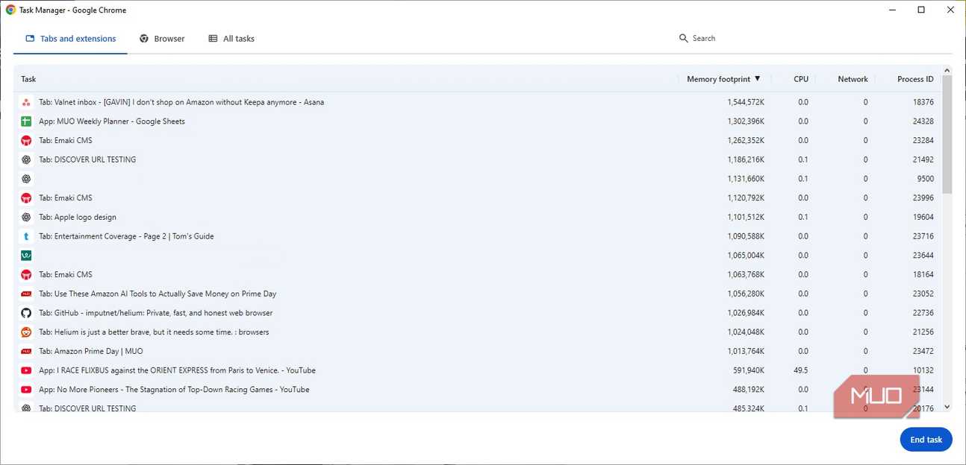This screenshot has height=465, width=966.
Task: Click the Asana icon beside Valnet inbox tab
Action: coord(26,102)
